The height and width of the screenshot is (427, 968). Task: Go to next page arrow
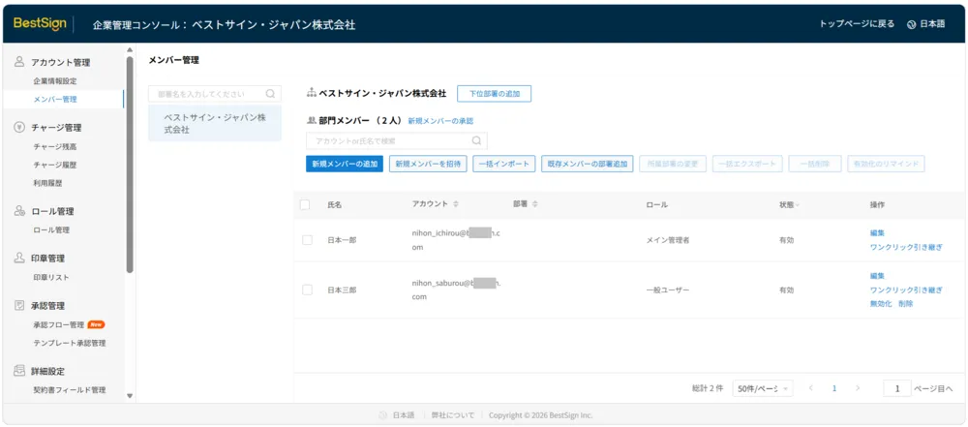click(858, 388)
